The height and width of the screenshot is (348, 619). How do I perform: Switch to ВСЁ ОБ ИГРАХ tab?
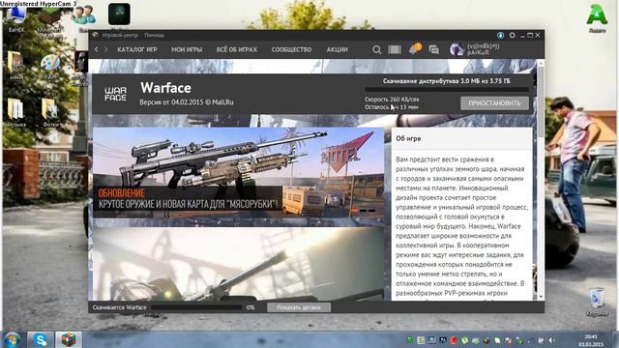(236, 49)
